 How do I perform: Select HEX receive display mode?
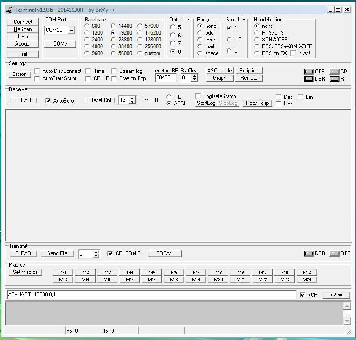169,97
